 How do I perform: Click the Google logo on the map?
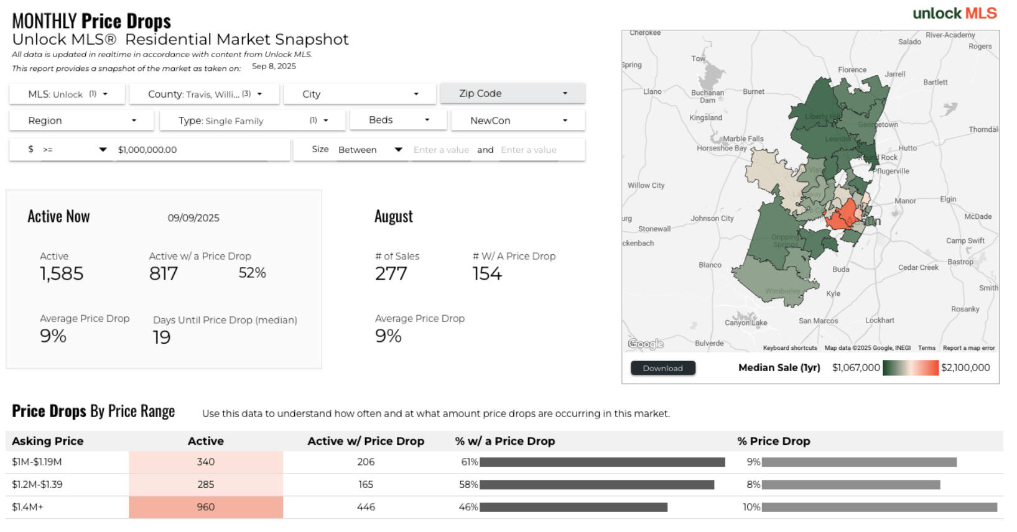(646, 344)
